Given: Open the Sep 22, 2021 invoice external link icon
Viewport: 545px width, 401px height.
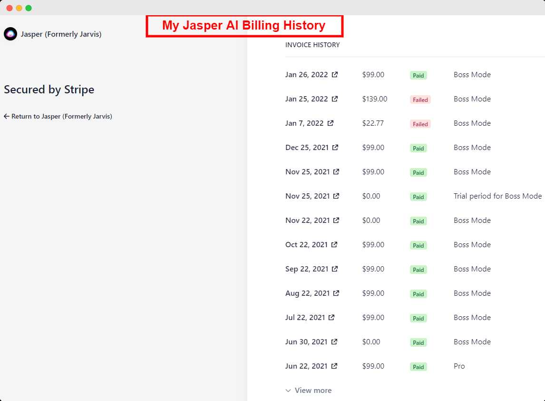Looking at the screenshot, I should point(335,269).
